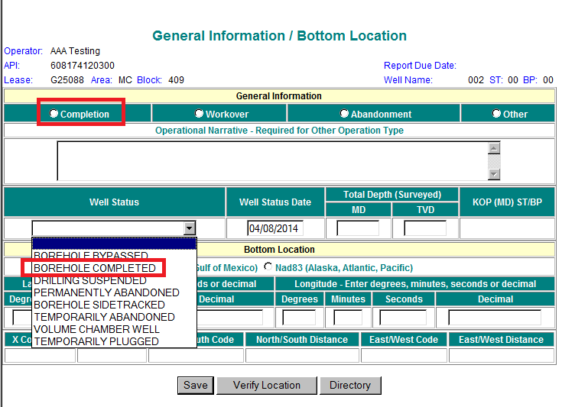Click the TVD total depth field
The height and width of the screenshot is (407, 575).
pyautogui.click(x=425, y=228)
